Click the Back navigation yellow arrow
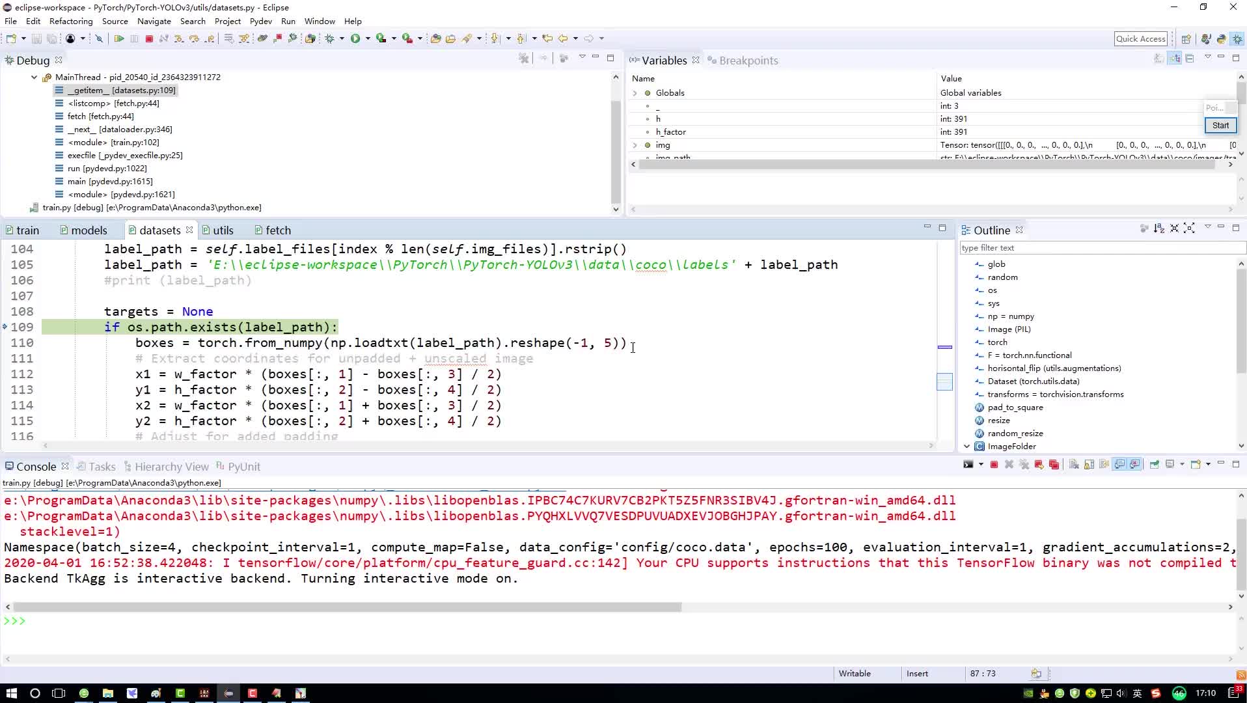 [564, 39]
